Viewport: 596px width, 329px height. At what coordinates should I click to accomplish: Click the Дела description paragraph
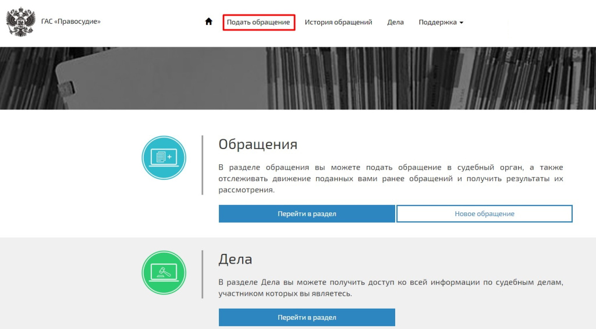(391, 288)
